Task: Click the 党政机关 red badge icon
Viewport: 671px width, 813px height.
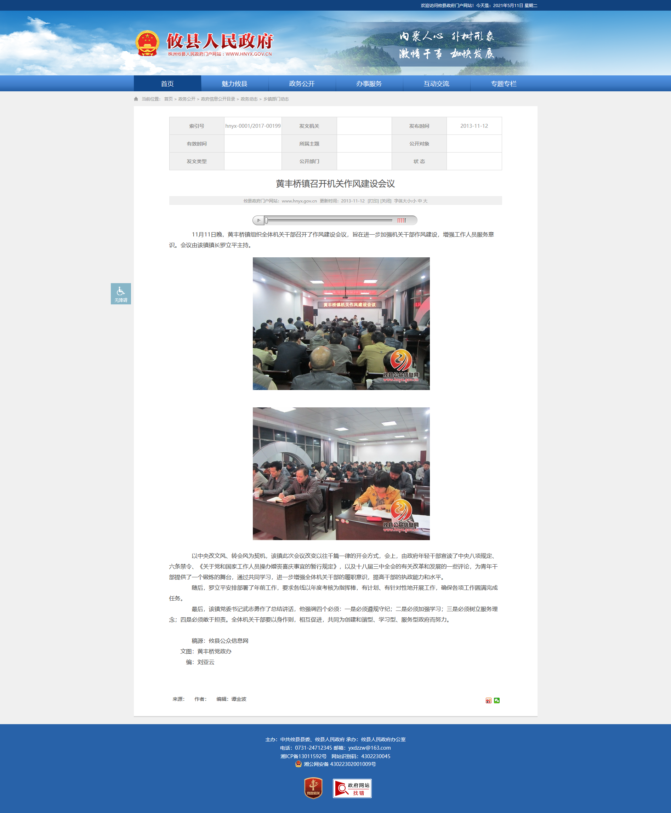Action: pos(313,788)
